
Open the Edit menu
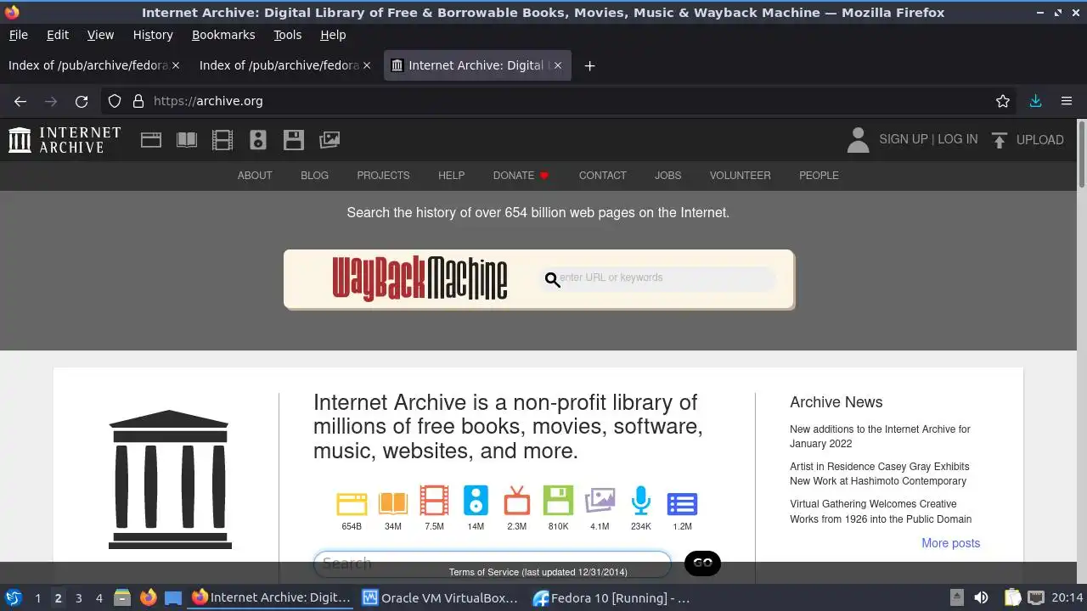(x=58, y=35)
